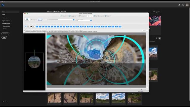Open the blue sky building recent file thumbnail
Image resolution: width=190 pixels, height=107 pixels.
click(153, 52)
